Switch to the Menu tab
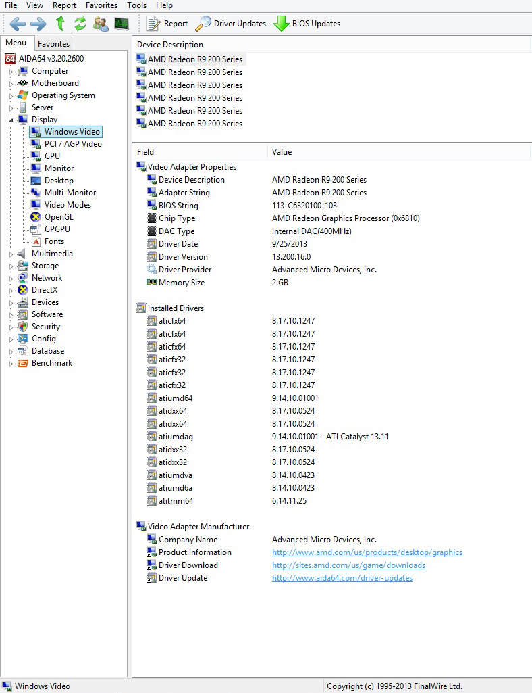The height and width of the screenshot is (693, 532). pos(16,43)
